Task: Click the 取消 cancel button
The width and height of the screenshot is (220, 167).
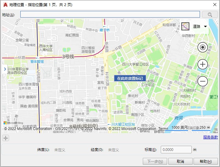Action: coord(180,162)
